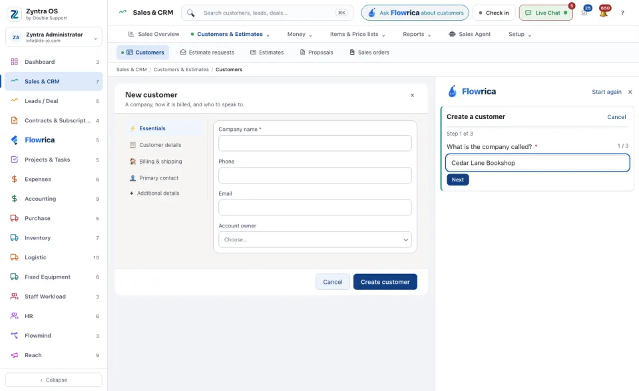Select the Essentials section

point(164,128)
